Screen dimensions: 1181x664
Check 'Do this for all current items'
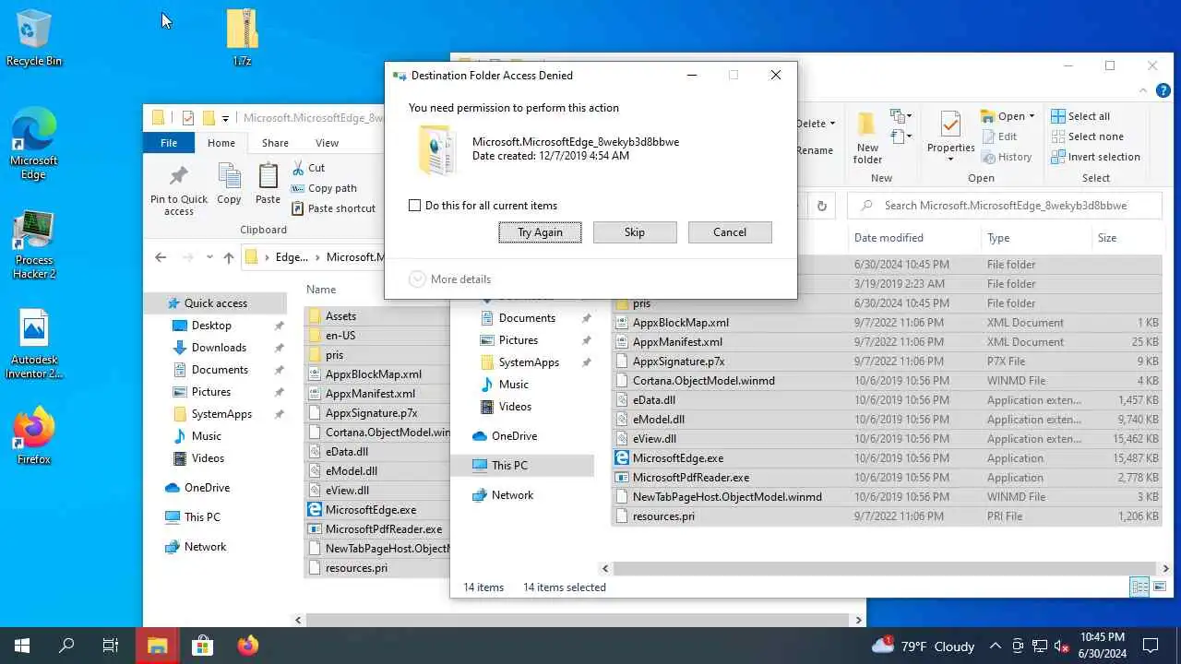click(x=415, y=206)
